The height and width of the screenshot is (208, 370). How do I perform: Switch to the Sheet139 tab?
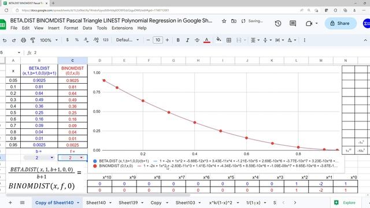[x=128, y=203]
